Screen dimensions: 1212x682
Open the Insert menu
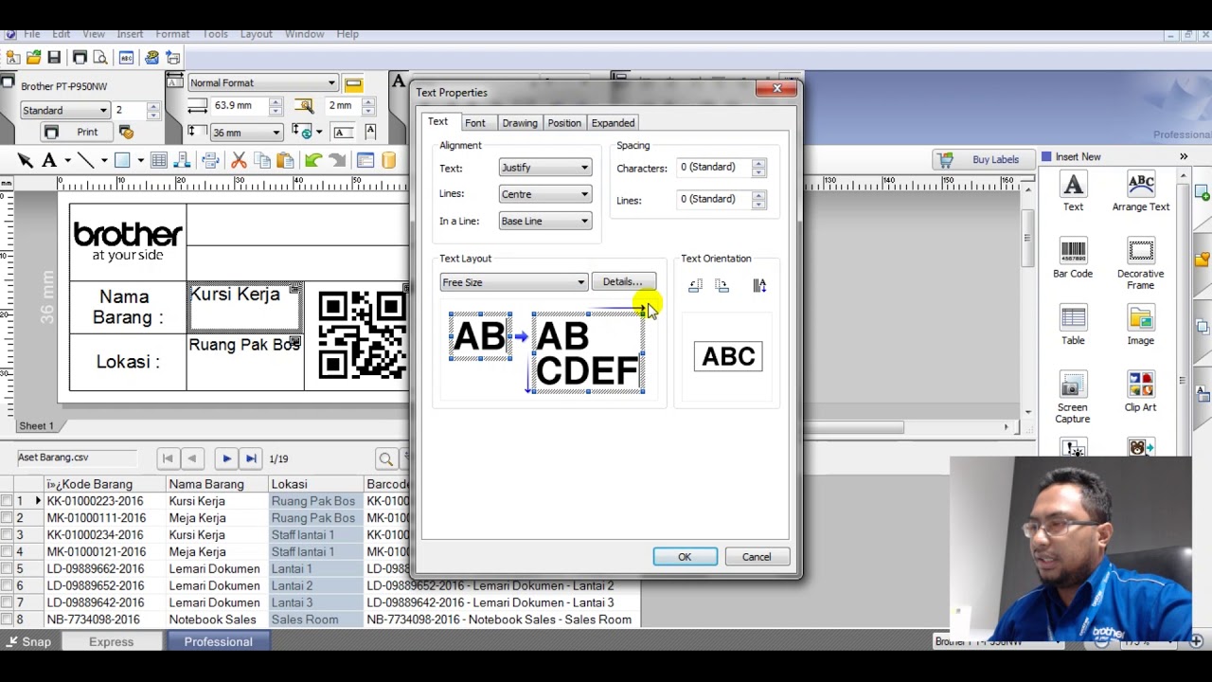tap(130, 34)
